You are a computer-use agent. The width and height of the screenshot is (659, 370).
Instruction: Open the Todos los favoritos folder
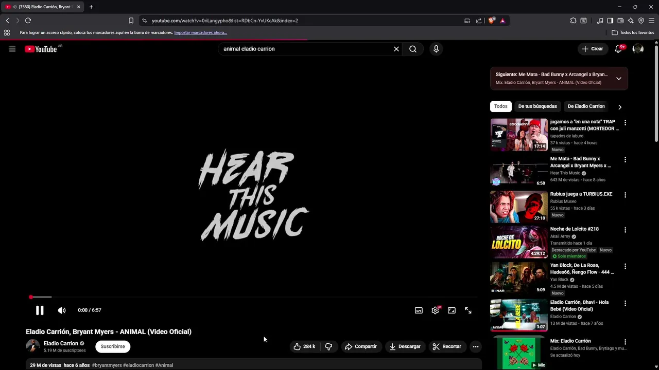[x=633, y=32]
